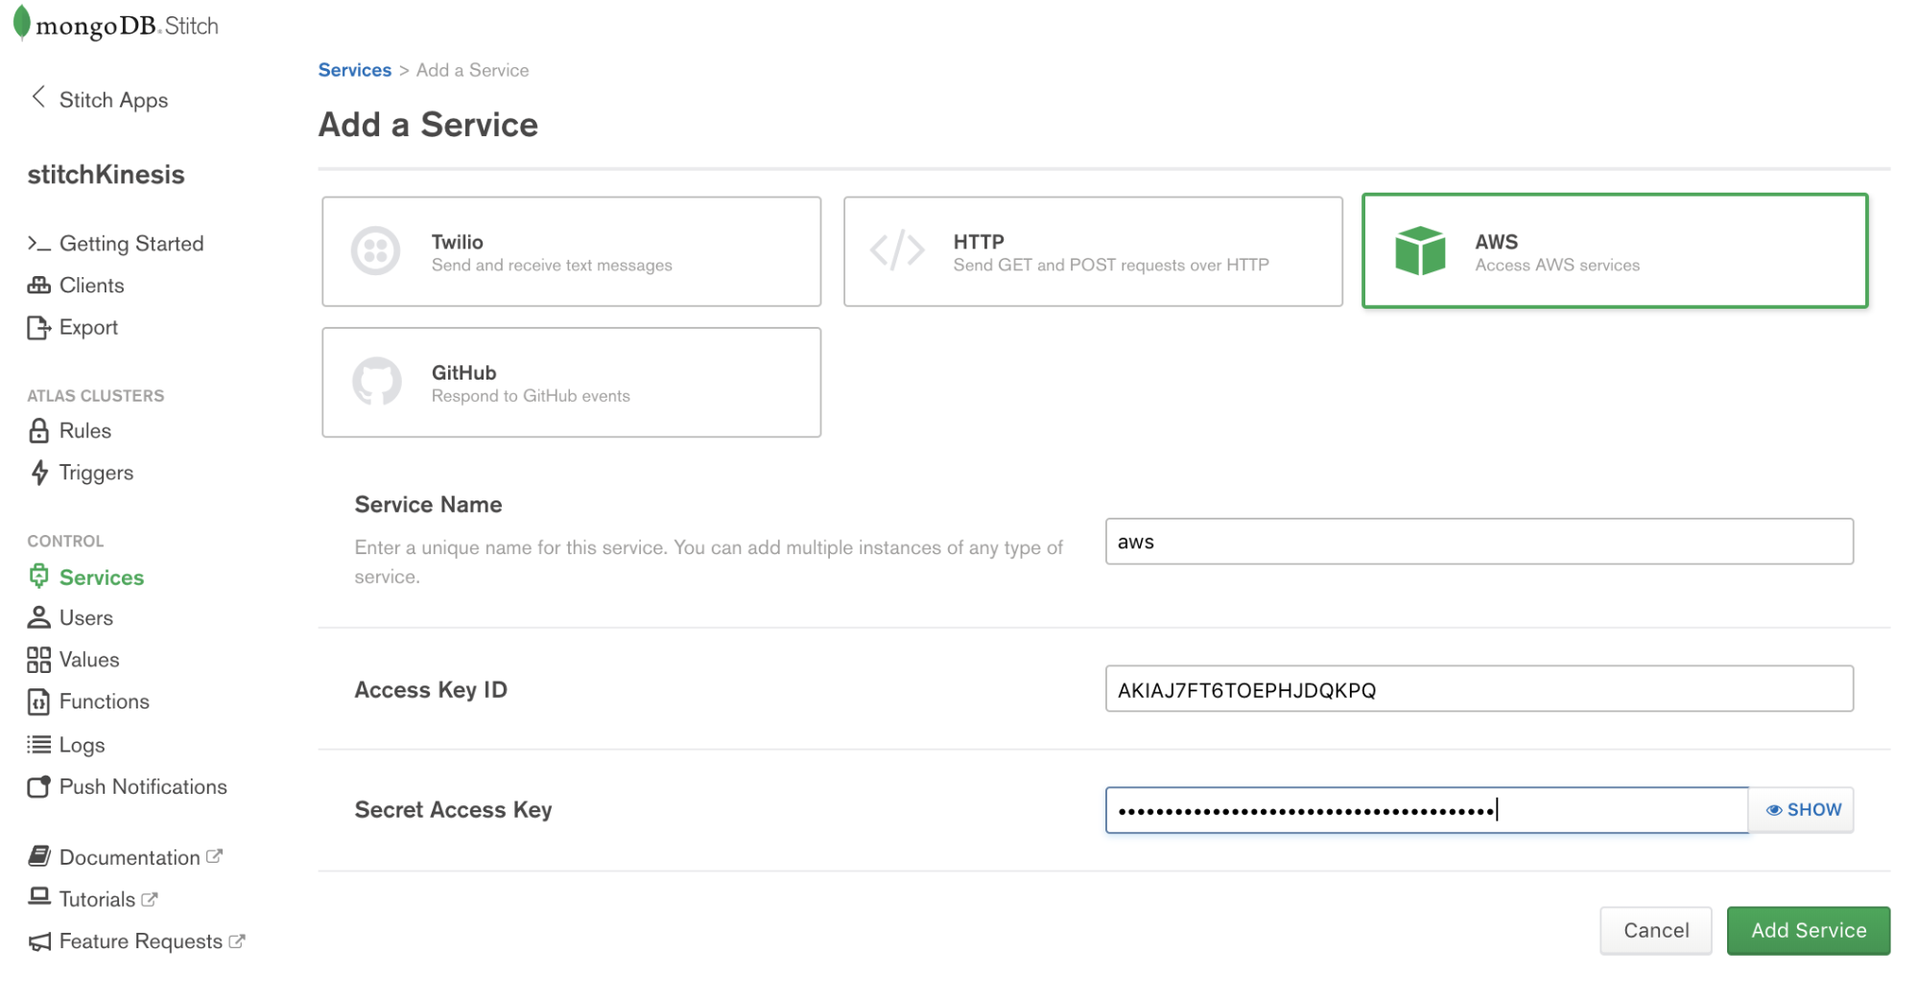Select the GitHub service card

click(x=572, y=383)
